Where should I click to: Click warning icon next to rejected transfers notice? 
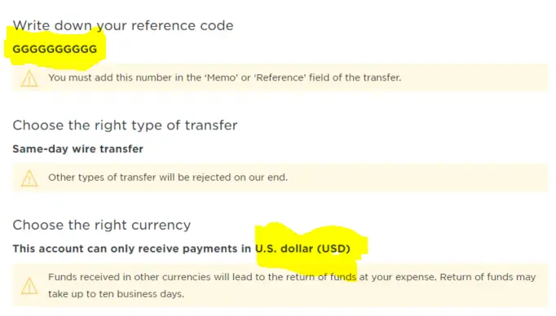[29, 178]
